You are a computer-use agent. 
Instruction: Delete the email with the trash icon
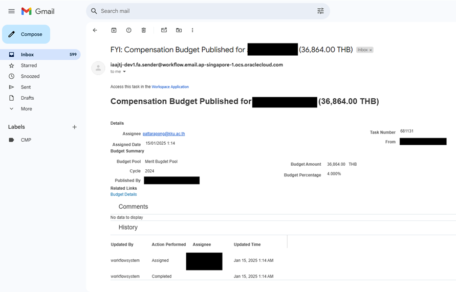(x=143, y=30)
